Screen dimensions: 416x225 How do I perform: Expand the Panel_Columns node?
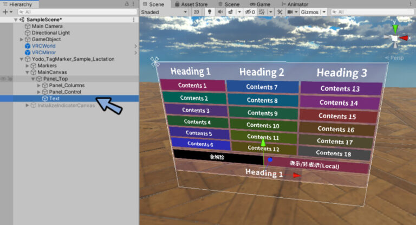pyautogui.click(x=39, y=85)
